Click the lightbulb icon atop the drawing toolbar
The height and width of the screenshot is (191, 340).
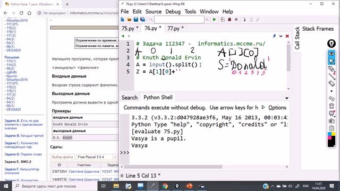pos(331,44)
